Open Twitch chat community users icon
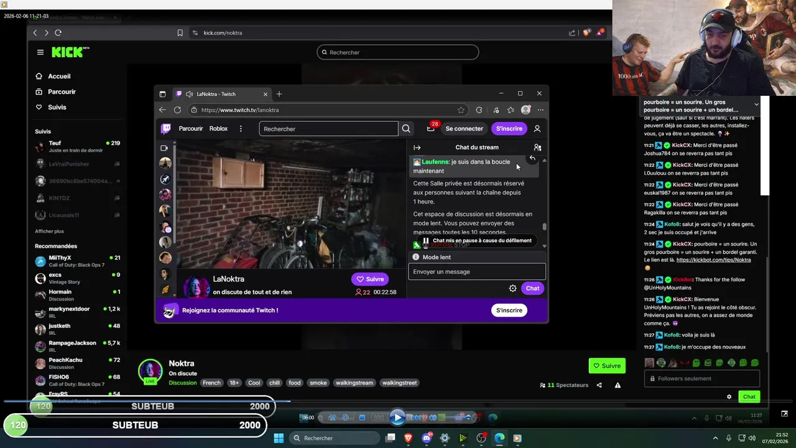 537,147
